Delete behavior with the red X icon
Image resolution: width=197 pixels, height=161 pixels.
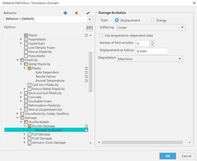pyautogui.click(x=76, y=13)
